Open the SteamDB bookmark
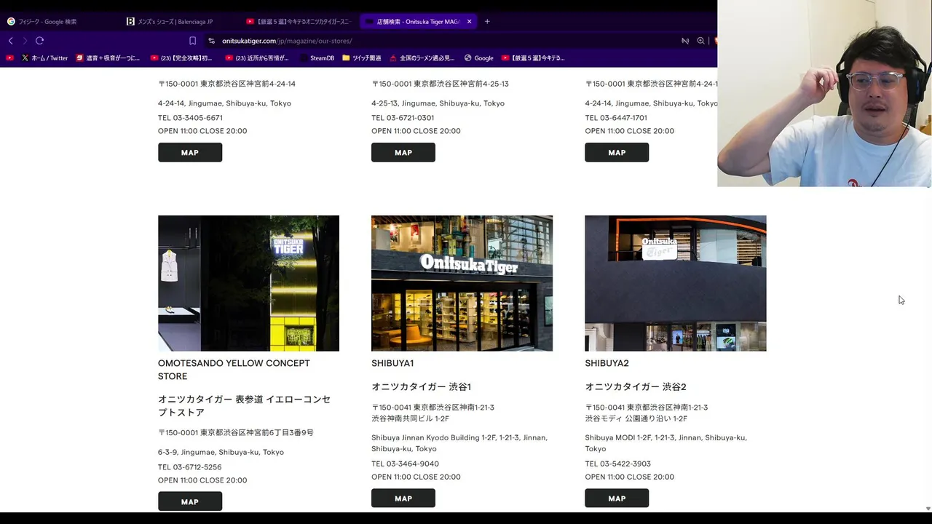932x524 pixels. 316,57
